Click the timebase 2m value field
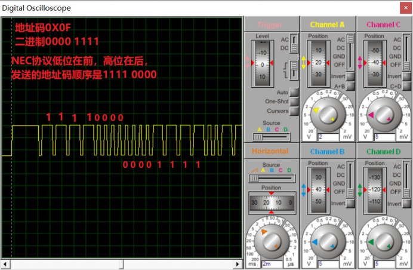Screen dimensions: 413x270 [272, 263]
